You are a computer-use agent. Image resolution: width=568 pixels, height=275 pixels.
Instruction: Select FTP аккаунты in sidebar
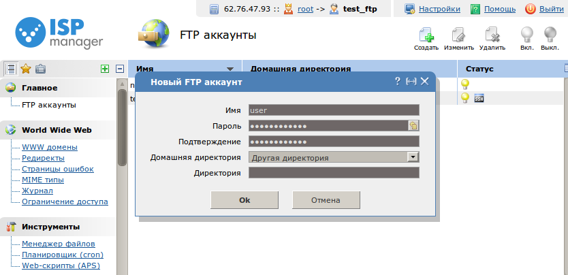tap(49, 105)
